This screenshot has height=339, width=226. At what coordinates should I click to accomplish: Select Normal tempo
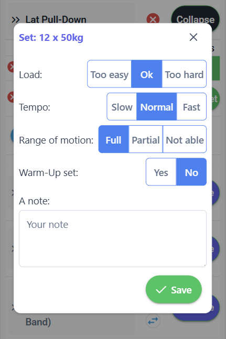point(157,106)
